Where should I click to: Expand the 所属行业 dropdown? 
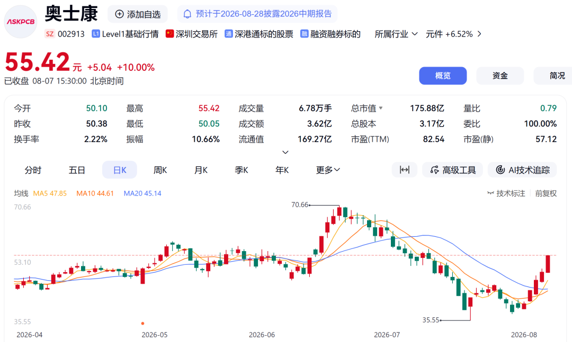click(396, 34)
